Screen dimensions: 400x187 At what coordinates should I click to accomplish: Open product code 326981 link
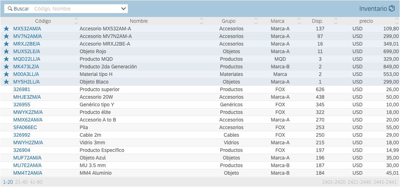click(22, 89)
